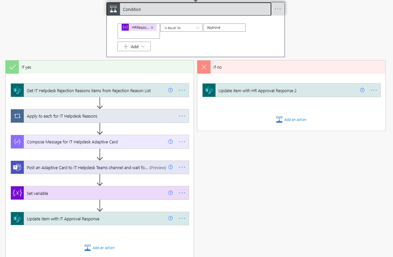
Task: Click the Teams icon on Post Adaptive Card
Action: pyautogui.click(x=17, y=167)
